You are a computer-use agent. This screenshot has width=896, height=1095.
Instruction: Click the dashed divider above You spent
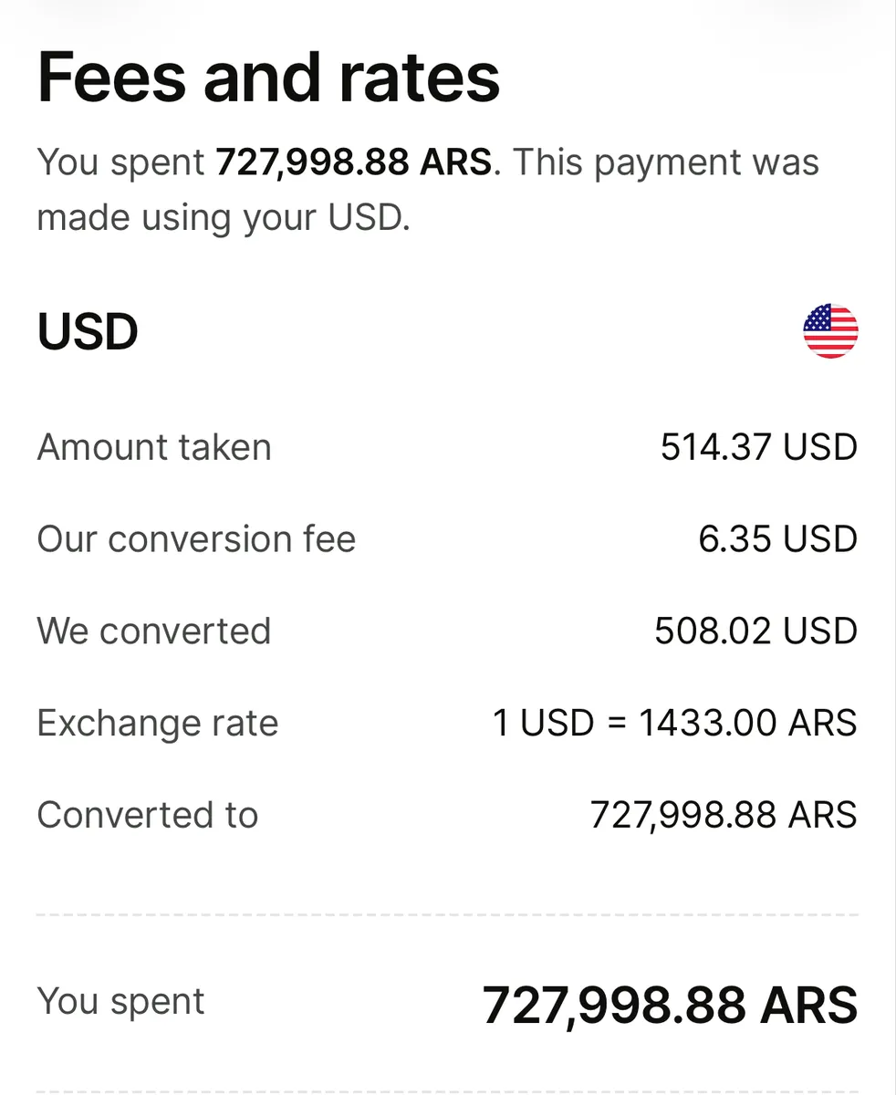pyautogui.click(x=447, y=914)
